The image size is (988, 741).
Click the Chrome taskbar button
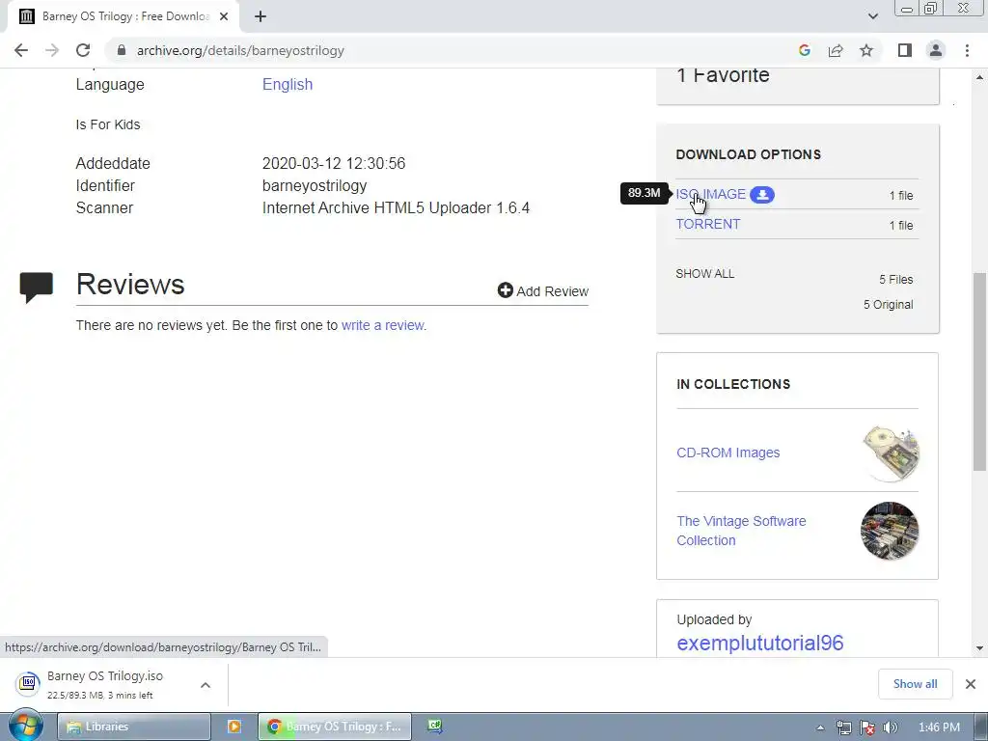(x=335, y=727)
